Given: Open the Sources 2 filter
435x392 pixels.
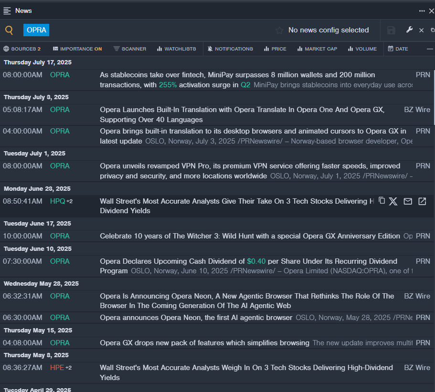Looking at the screenshot, I should click(x=22, y=49).
